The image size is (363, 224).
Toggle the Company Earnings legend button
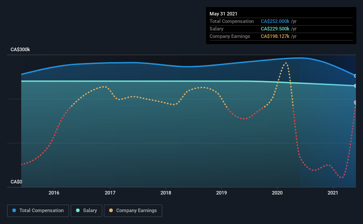(133, 211)
